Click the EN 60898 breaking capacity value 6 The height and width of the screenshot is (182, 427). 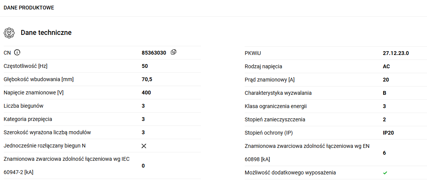(x=384, y=153)
